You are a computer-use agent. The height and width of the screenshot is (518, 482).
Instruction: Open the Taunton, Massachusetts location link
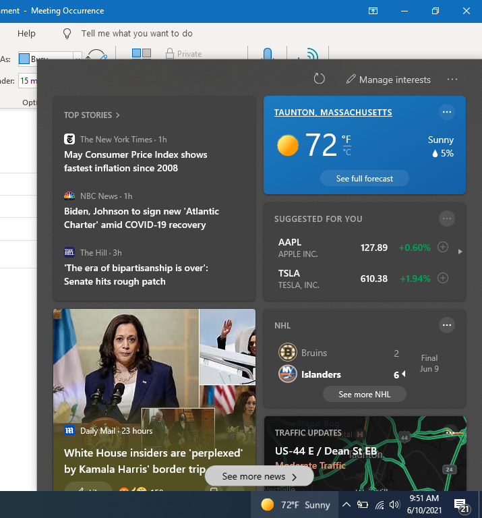(x=333, y=113)
